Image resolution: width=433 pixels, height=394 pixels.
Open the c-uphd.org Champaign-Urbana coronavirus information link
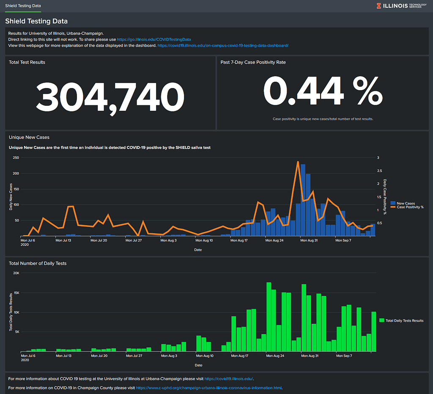(209, 388)
